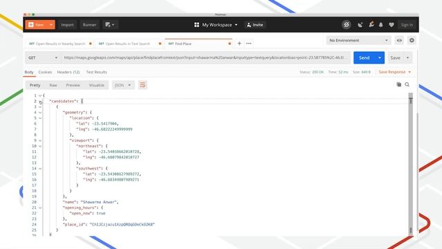Collapse the northeast object at line 10
Image resolution: width=442 pixels, height=249 pixels.
(40, 146)
